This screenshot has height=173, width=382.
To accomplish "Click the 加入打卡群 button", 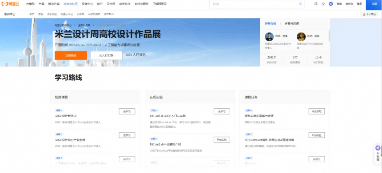I will [106, 55].
